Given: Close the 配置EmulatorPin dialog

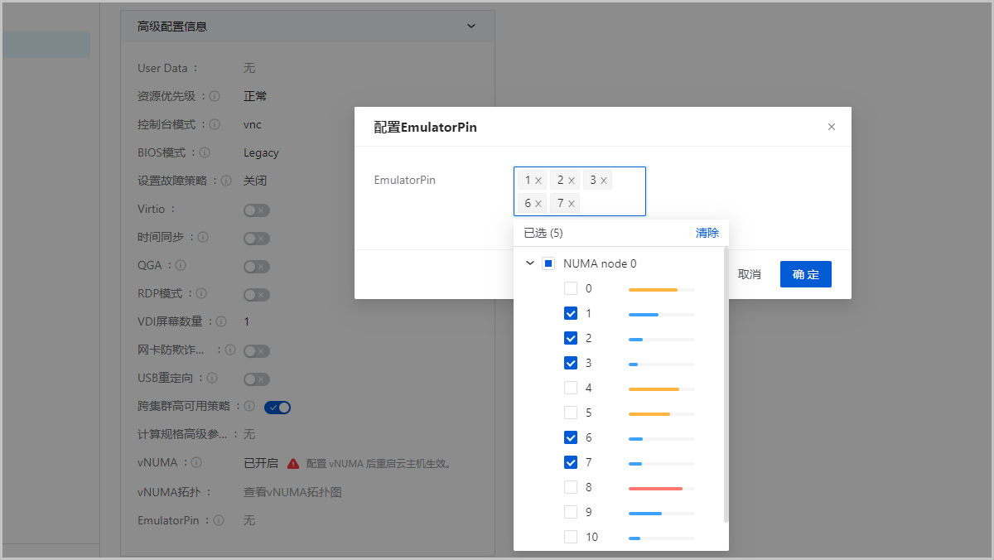Looking at the screenshot, I should [x=832, y=127].
